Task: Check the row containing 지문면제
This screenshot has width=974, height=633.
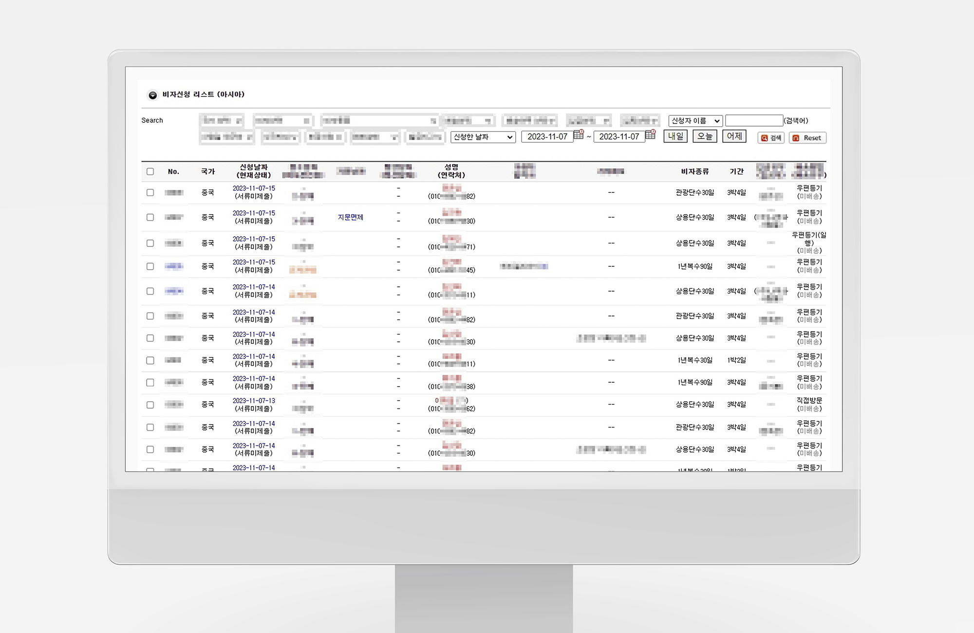Action: (150, 217)
